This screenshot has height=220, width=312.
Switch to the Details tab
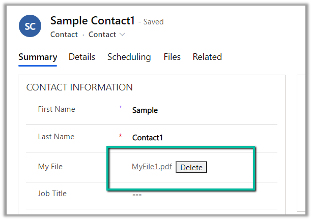click(x=82, y=57)
